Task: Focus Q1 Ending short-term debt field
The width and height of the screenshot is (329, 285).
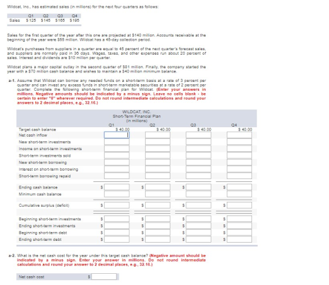Action: [x=117, y=239]
